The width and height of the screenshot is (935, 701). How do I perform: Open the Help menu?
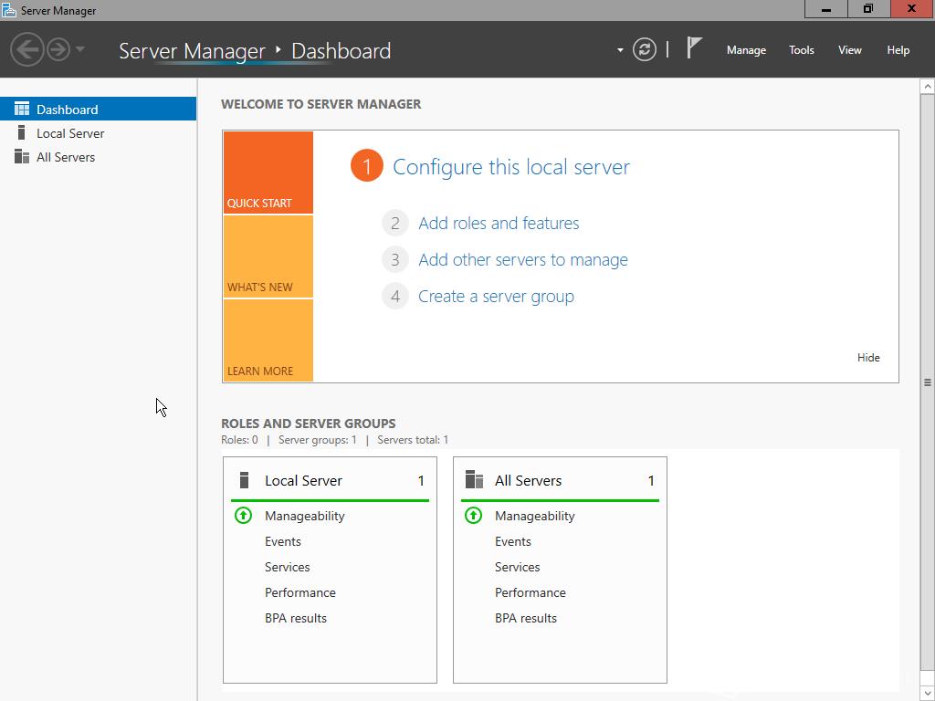pos(898,50)
